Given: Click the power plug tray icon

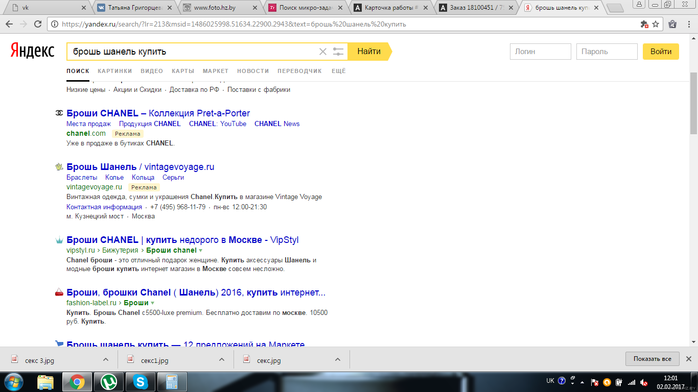Looking at the screenshot, I should 619,382.
